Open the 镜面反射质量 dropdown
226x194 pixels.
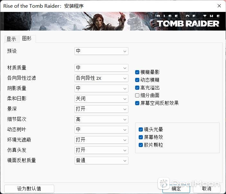101,161
